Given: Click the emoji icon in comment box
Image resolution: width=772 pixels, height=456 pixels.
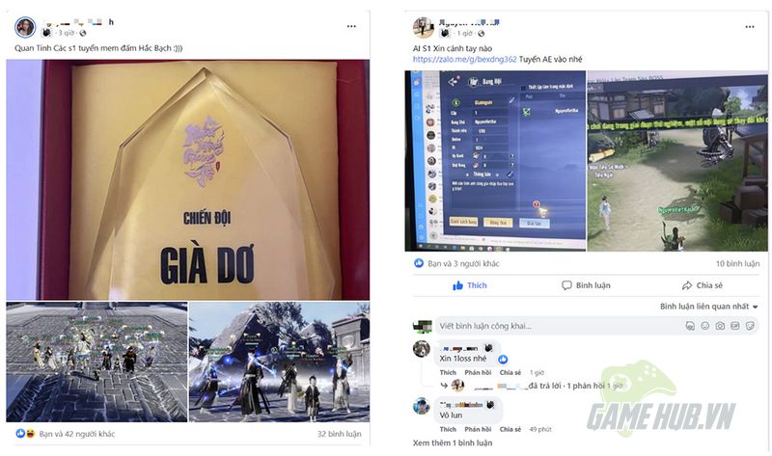Looking at the screenshot, I should 705,326.
